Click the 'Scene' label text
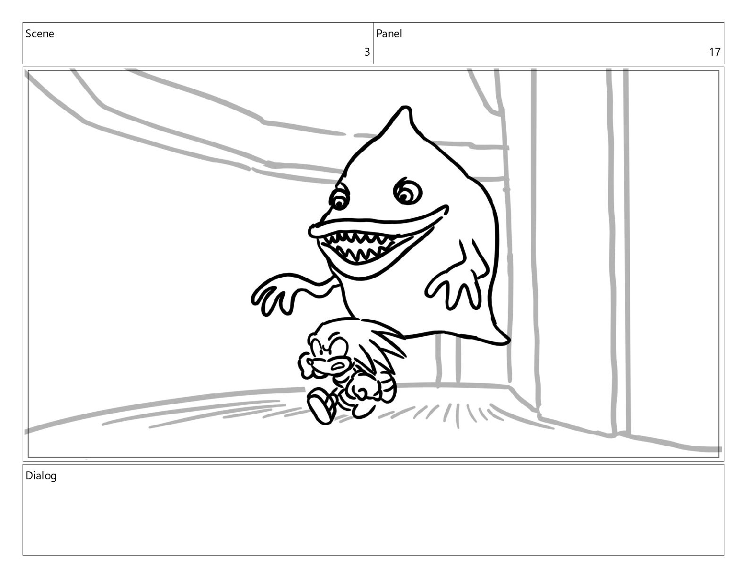The width and height of the screenshot is (748, 578). coord(40,34)
